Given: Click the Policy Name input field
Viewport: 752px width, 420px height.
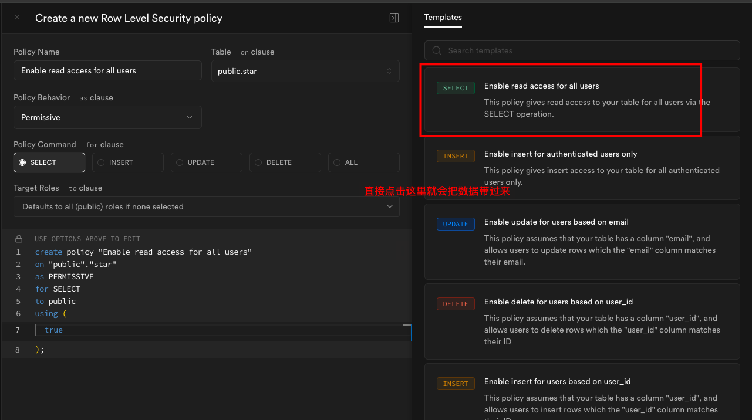Looking at the screenshot, I should point(107,70).
